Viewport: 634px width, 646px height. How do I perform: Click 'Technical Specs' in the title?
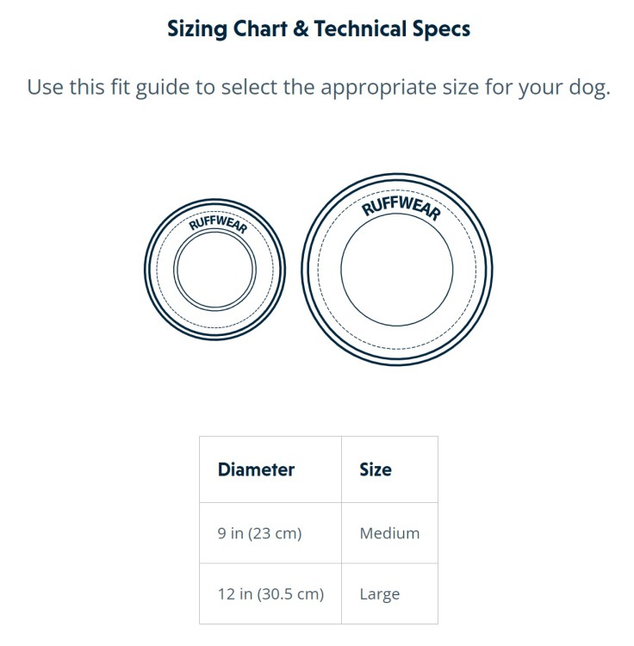point(392,28)
